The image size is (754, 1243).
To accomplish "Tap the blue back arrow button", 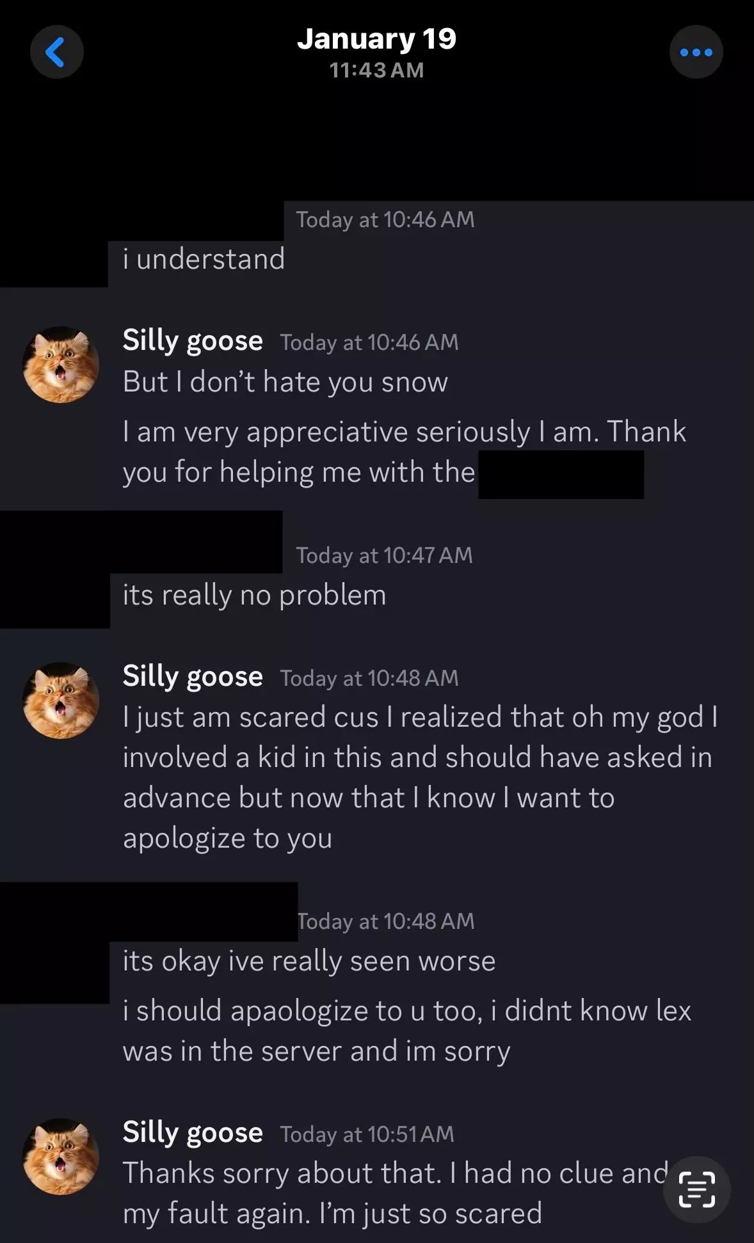I will (56, 52).
